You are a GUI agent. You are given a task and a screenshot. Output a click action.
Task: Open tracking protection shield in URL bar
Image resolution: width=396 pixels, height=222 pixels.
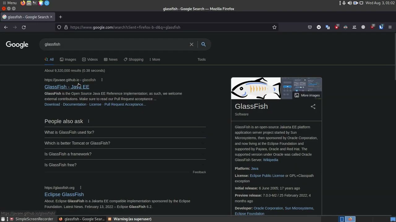[59, 27]
